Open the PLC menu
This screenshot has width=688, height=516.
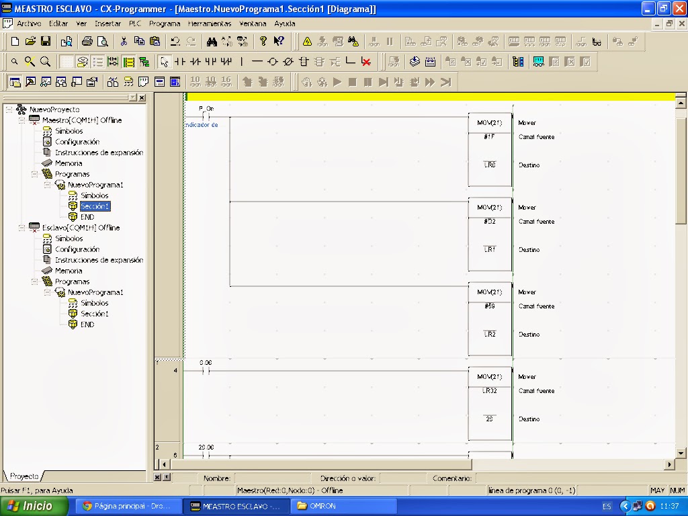pos(135,24)
